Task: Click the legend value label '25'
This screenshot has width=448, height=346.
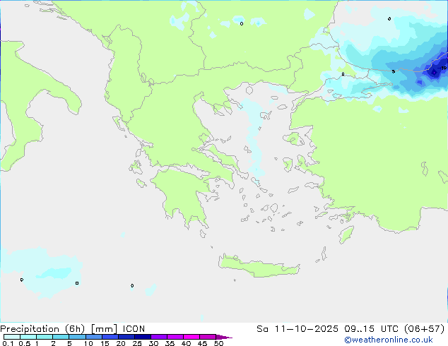Action: 137,343
